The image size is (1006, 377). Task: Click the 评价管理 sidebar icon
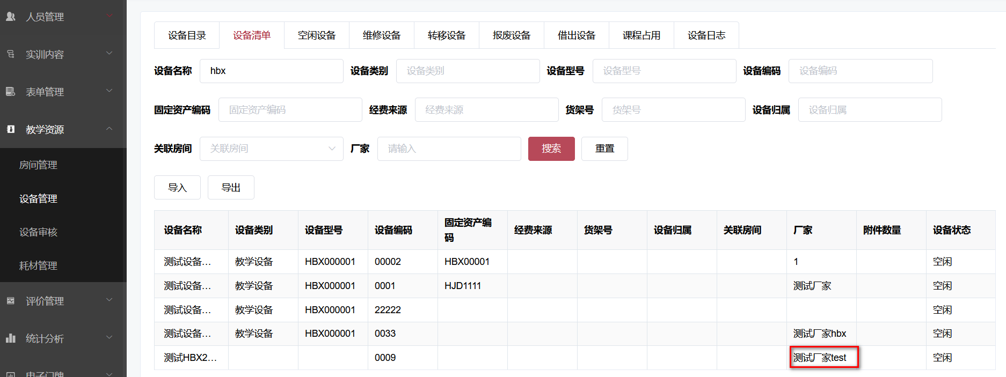pos(11,301)
